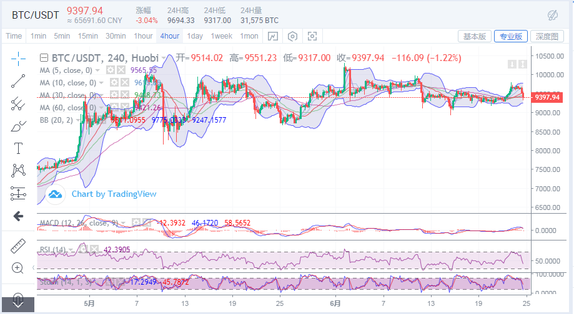Click the theme palette icon at top right

[x=552, y=15]
